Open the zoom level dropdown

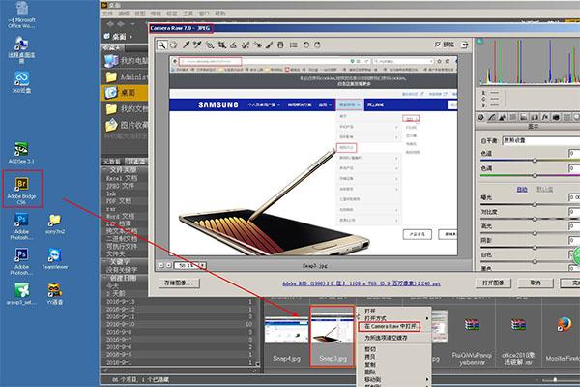pos(190,265)
